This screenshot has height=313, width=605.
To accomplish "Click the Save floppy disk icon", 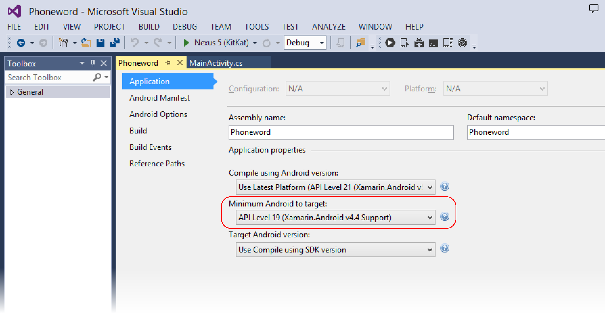I will point(100,43).
